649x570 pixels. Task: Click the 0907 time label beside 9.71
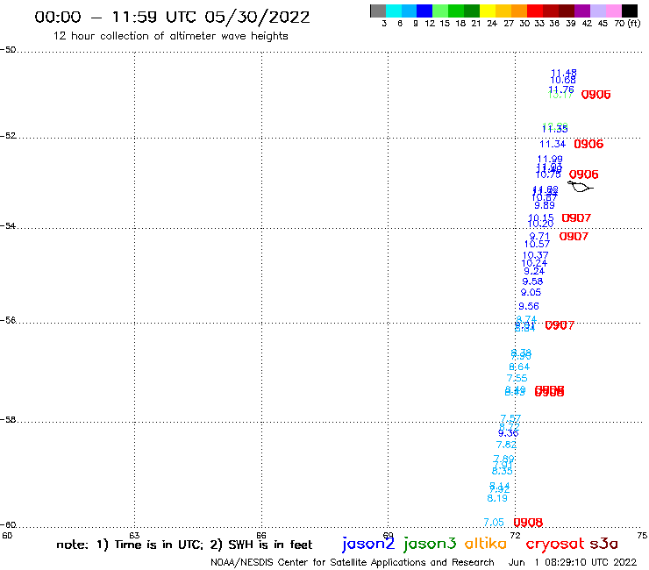(574, 237)
